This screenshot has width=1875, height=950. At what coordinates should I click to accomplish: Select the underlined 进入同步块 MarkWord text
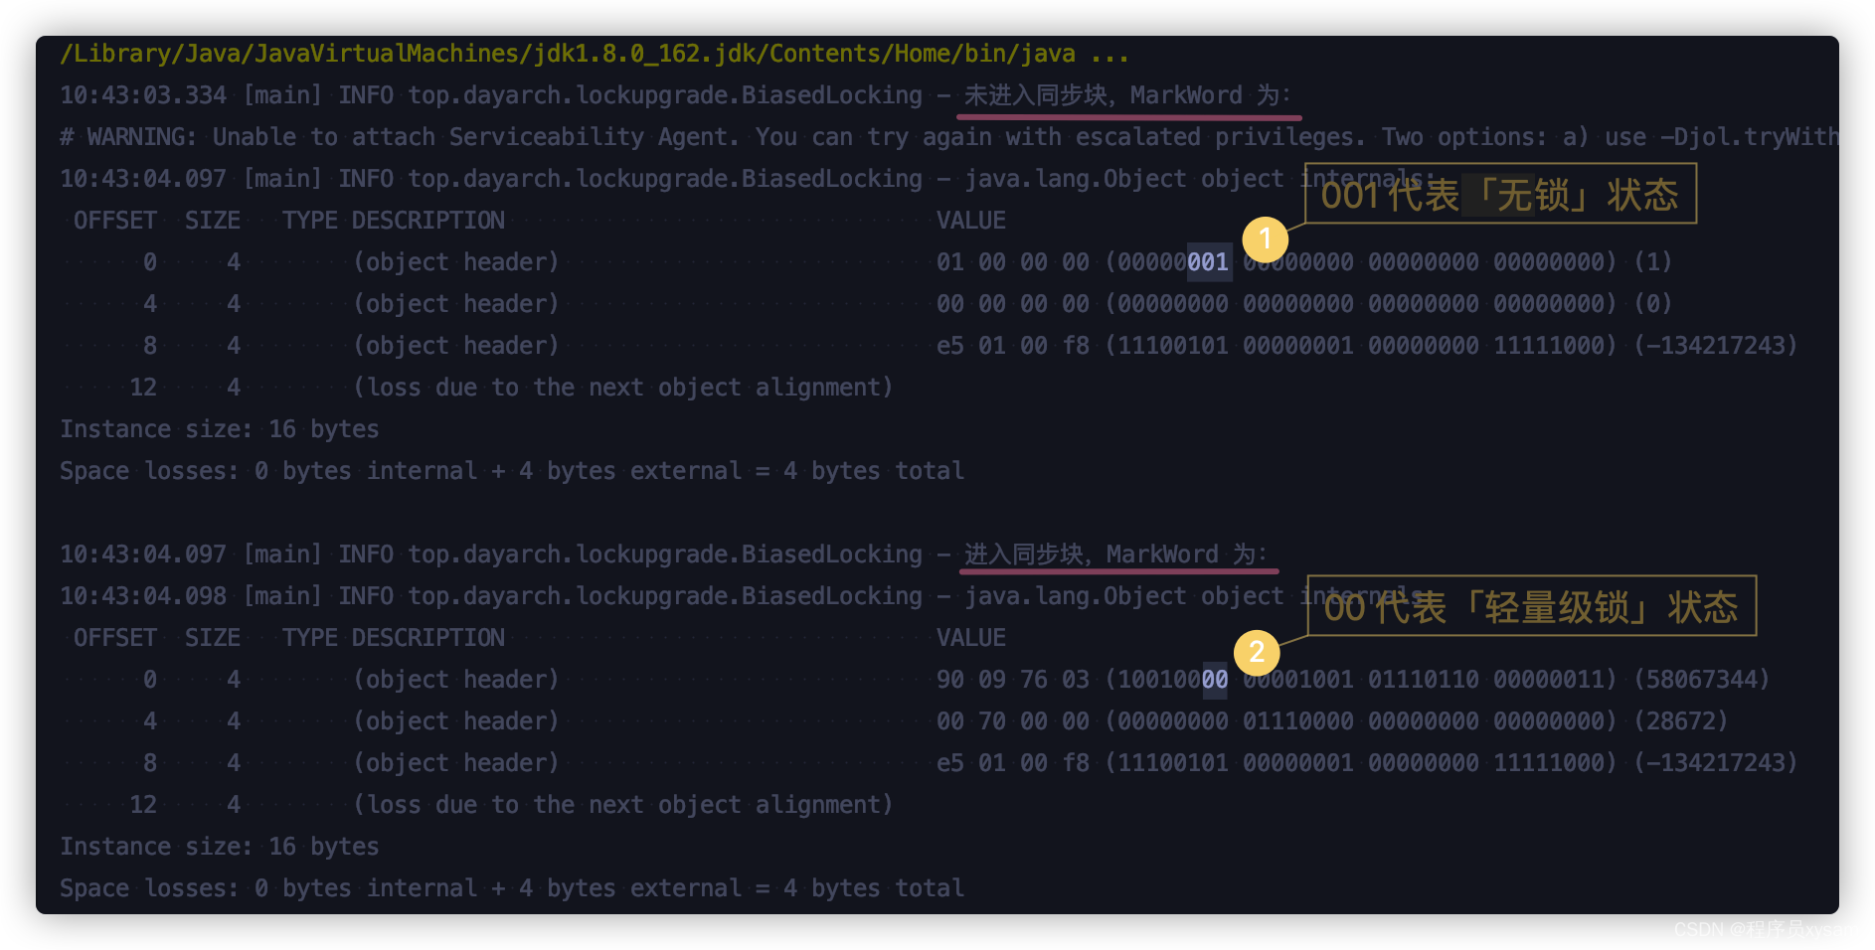pos(1117,554)
